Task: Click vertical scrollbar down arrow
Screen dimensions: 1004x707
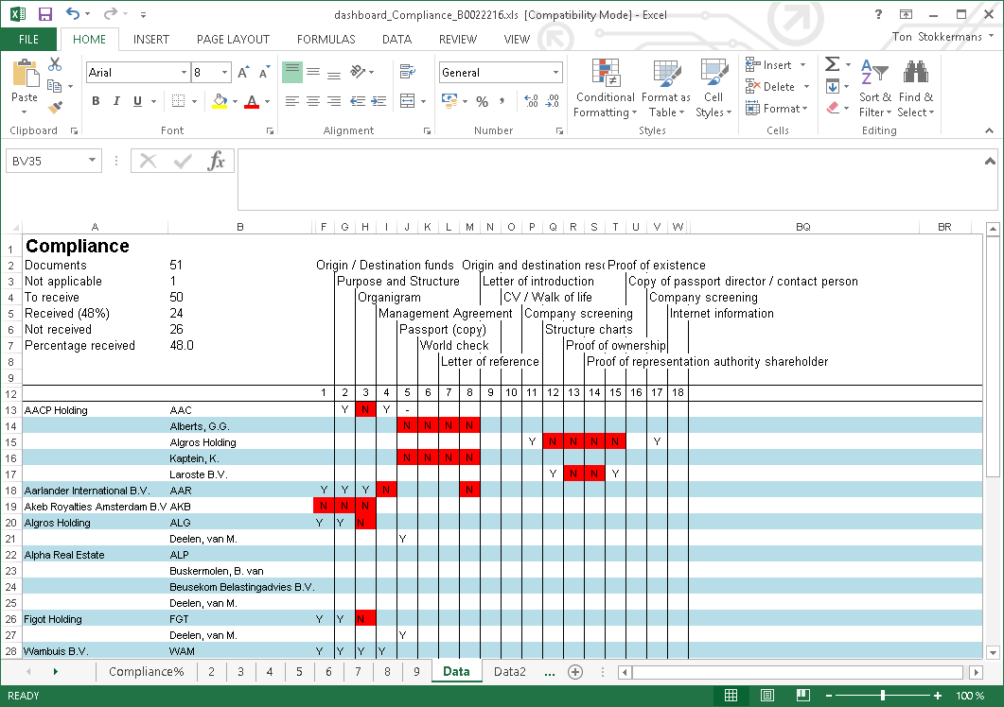Action: point(993,652)
